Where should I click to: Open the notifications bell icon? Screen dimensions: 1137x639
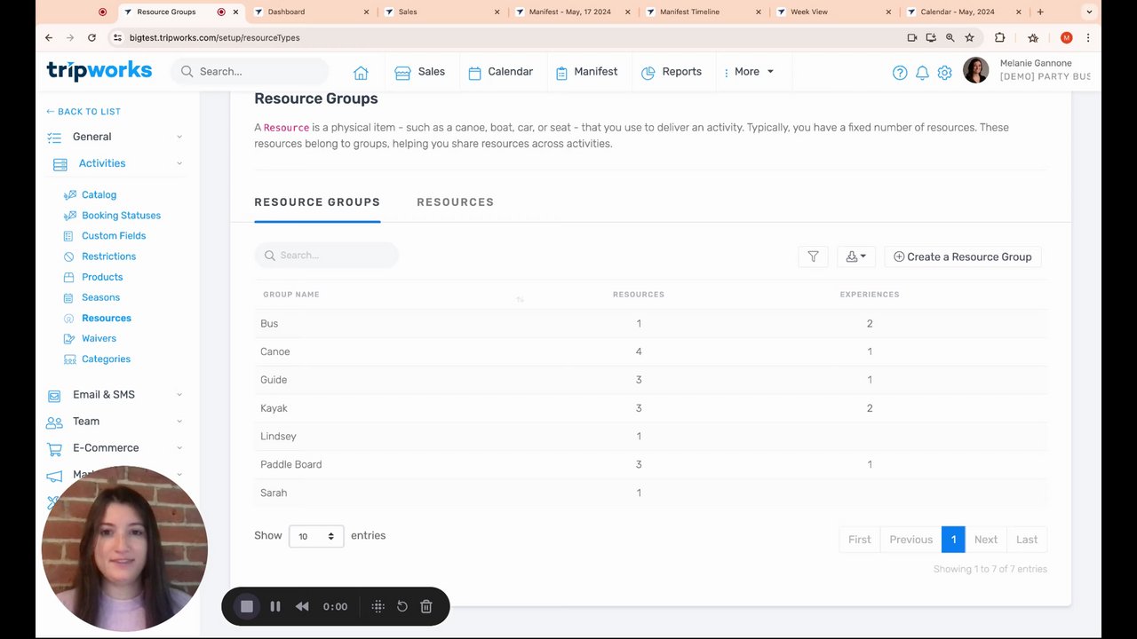[922, 73]
